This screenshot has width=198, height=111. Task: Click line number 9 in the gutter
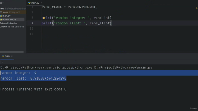[x=32, y=23]
